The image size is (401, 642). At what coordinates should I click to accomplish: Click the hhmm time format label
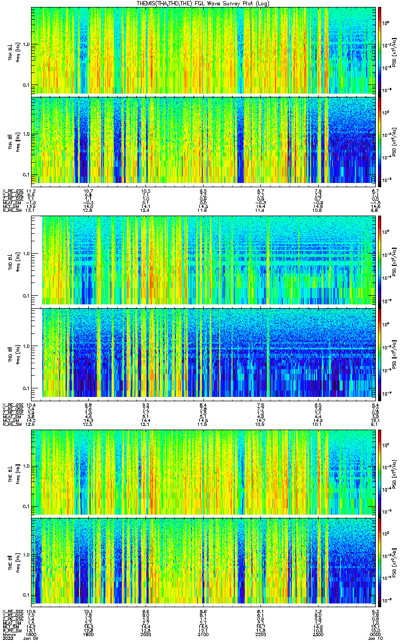click(8, 635)
